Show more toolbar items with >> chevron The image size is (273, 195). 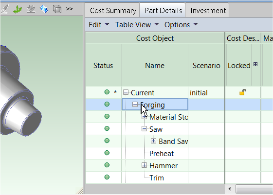point(69,9)
